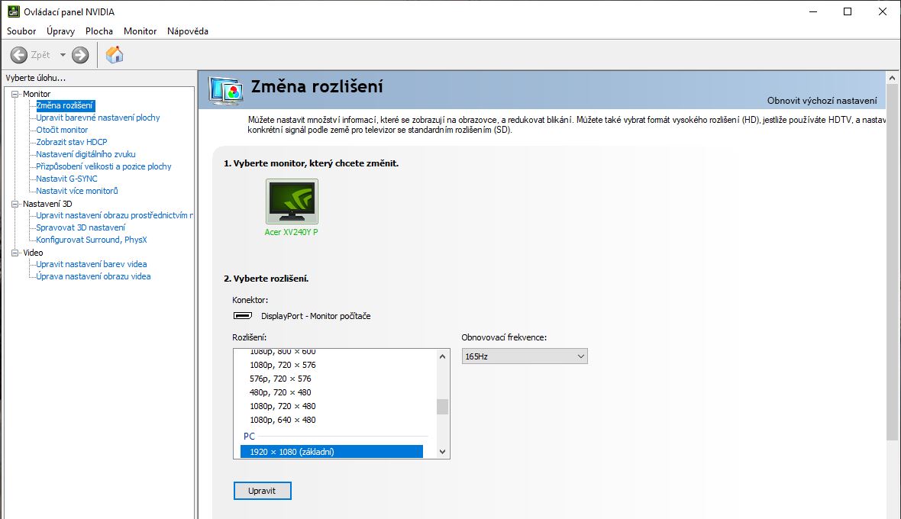Collapse the Video tree section
The width and height of the screenshot is (901, 519).
point(15,253)
